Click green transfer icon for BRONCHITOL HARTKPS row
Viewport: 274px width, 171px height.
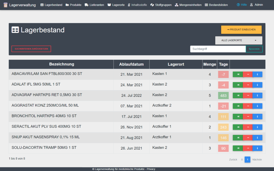point(238,117)
